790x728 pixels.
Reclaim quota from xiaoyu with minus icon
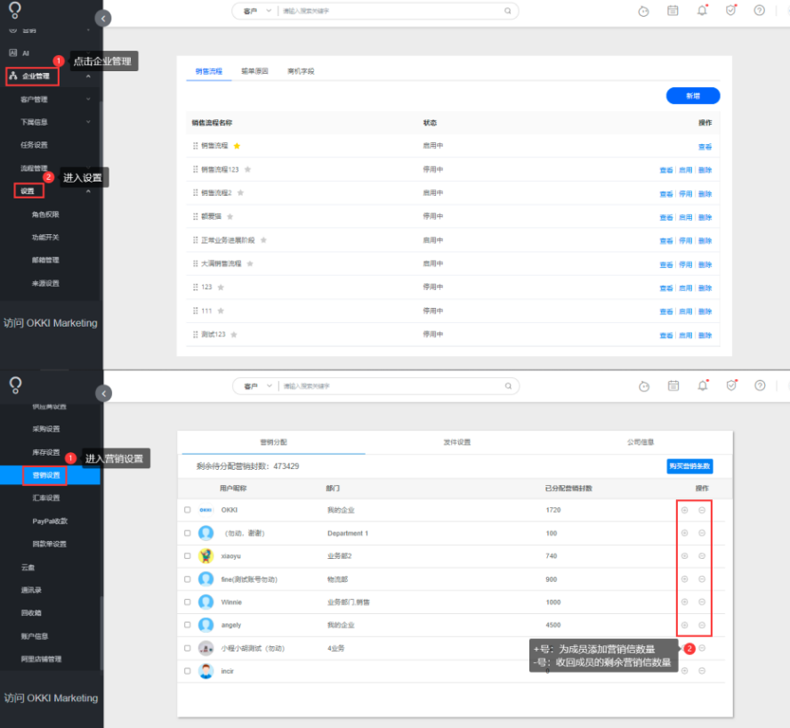[702, 556]
